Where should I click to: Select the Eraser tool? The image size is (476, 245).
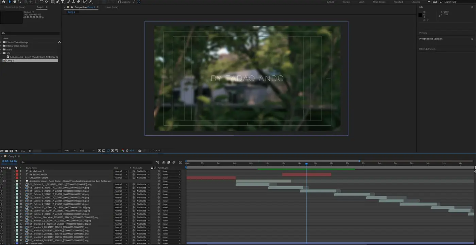pos(79,2)
